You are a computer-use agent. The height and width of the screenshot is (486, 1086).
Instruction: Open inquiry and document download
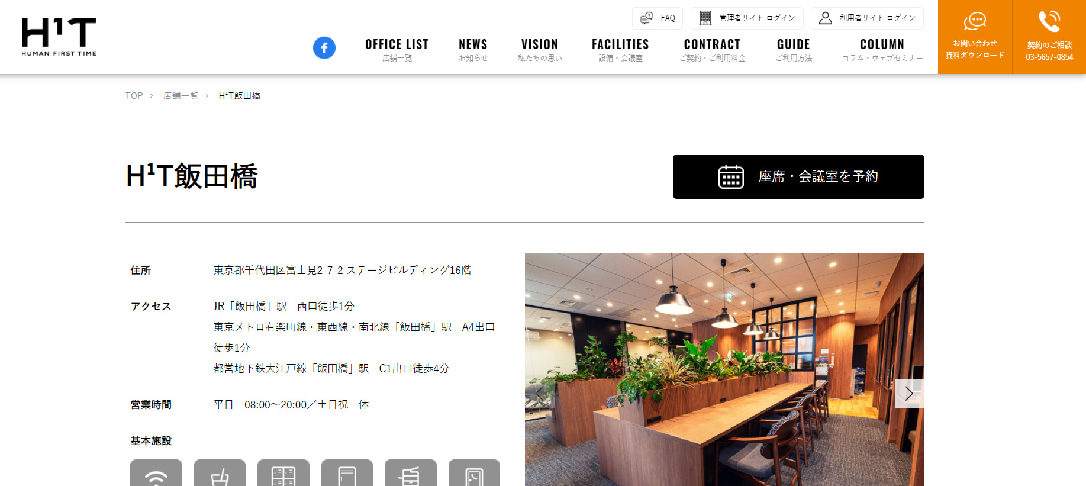click(x=975, y=37)
